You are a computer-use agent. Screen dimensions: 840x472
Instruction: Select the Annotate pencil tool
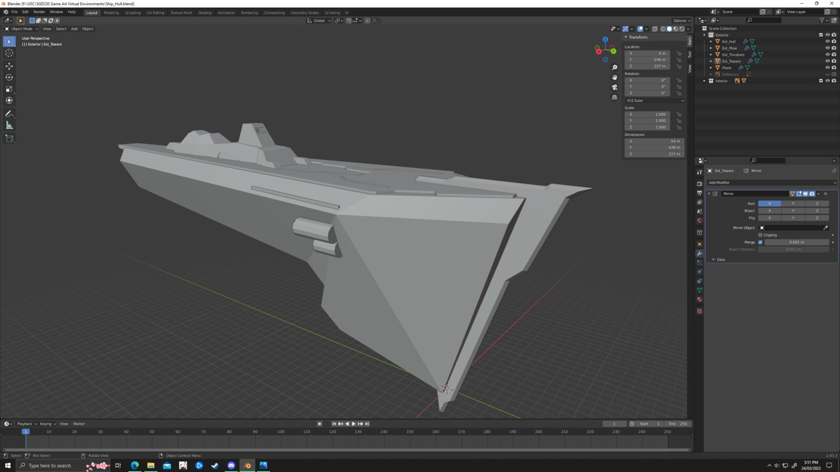[x=9, y=114]
